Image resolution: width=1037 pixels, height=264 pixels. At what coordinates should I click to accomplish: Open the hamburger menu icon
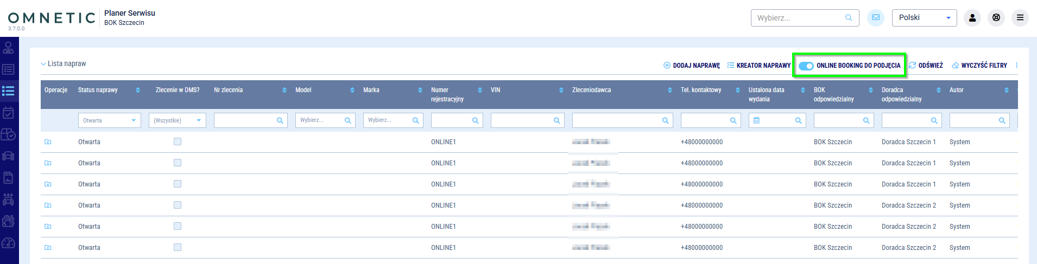click(x=1020, y=18)
